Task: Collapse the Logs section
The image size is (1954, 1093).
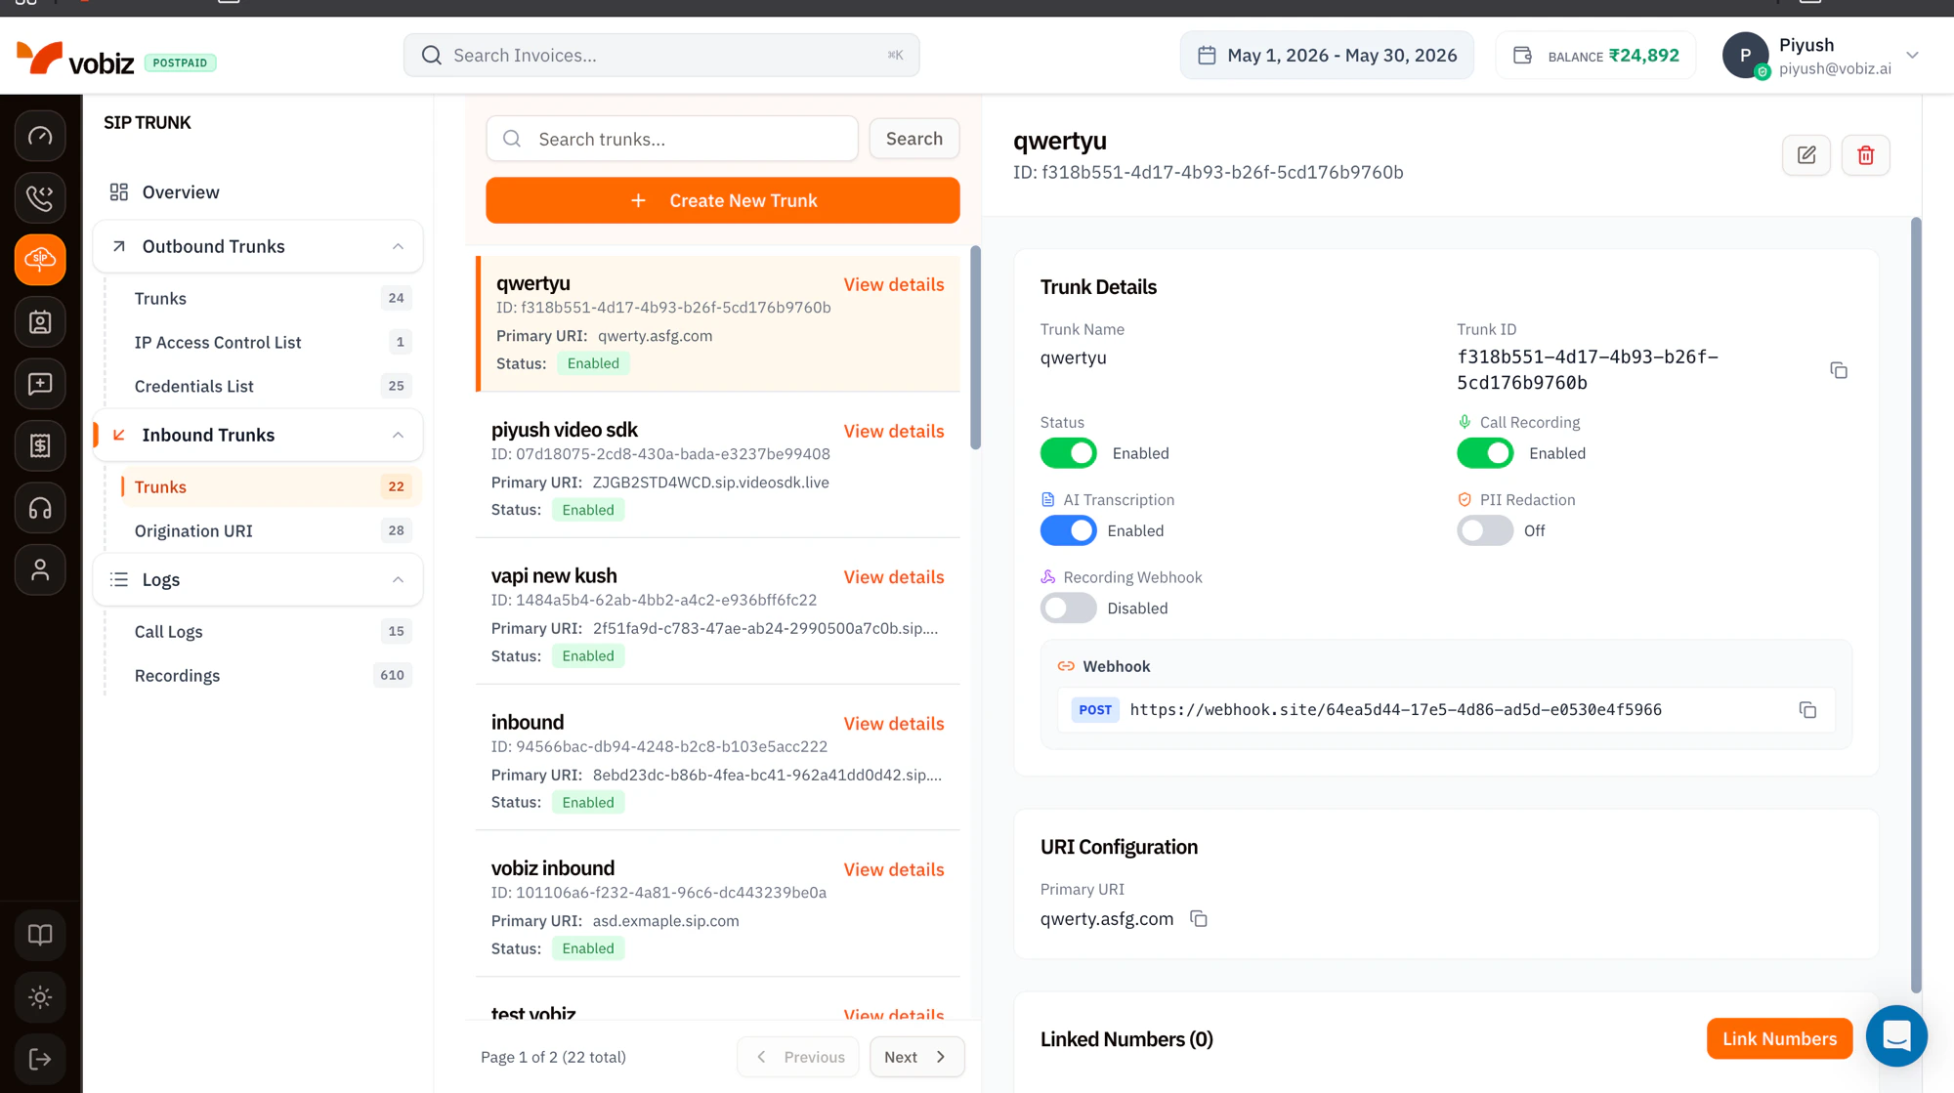Action: click(398, 580)
